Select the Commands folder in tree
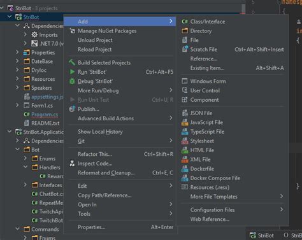 (45, 229)
